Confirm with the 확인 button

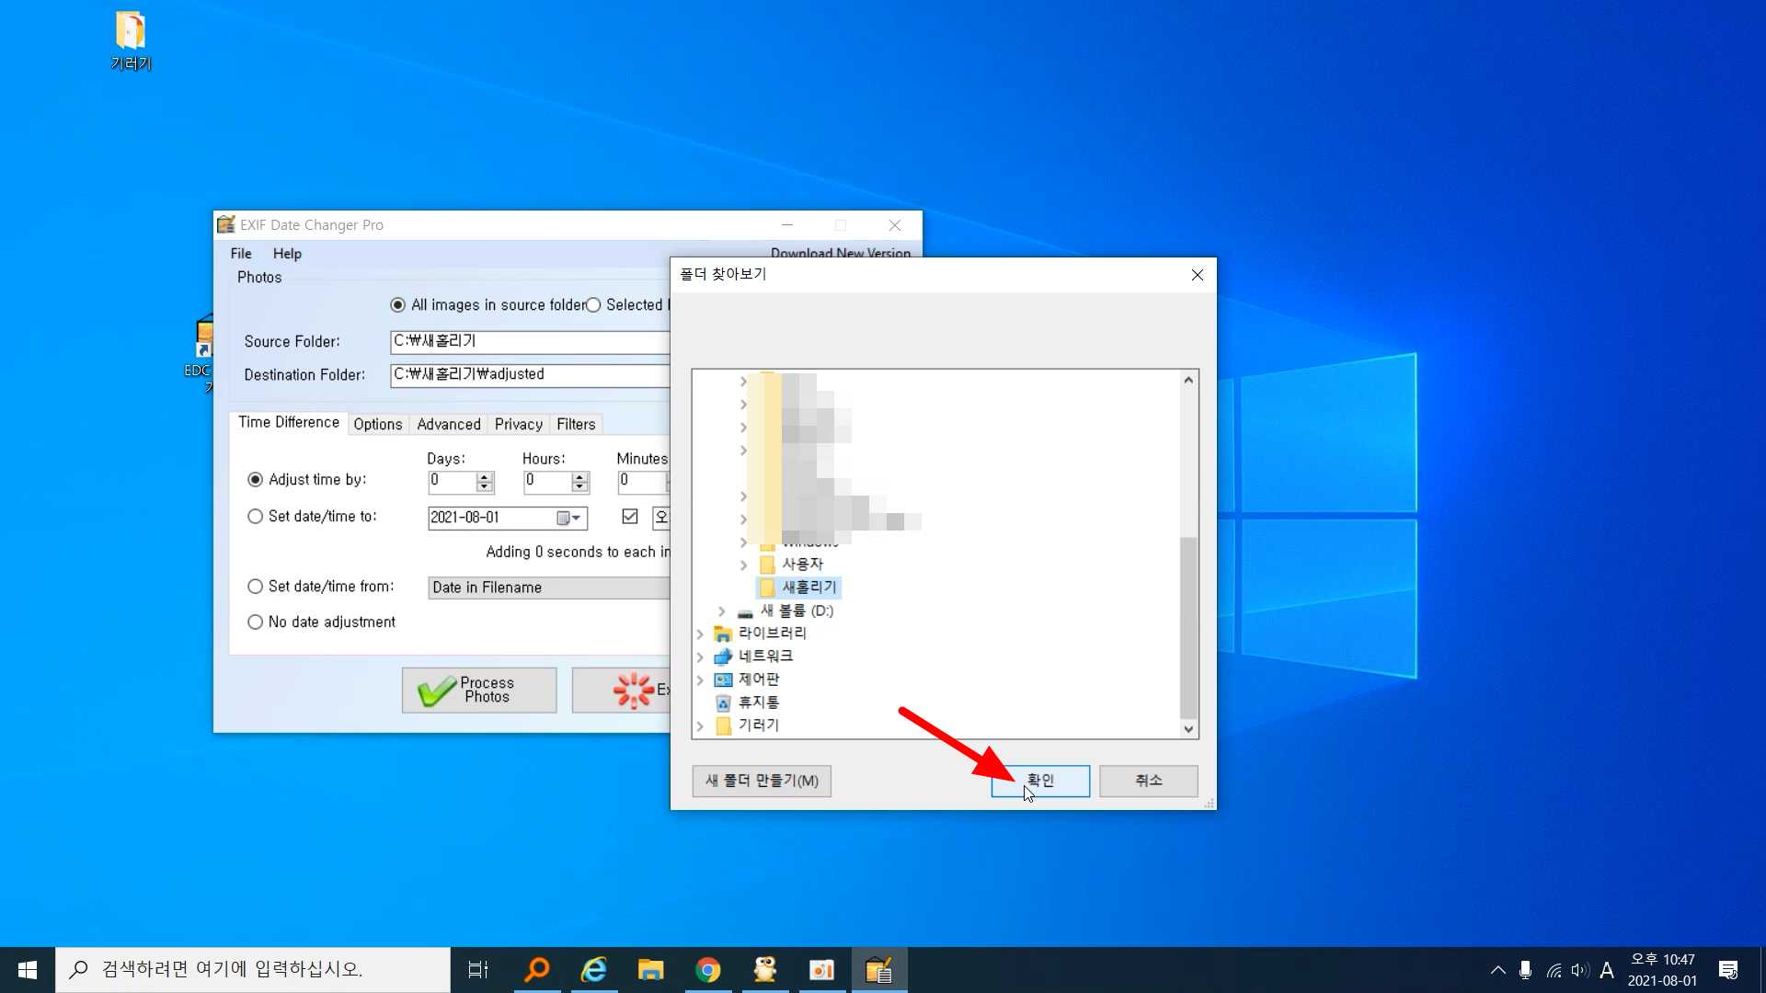point(1039,781)
